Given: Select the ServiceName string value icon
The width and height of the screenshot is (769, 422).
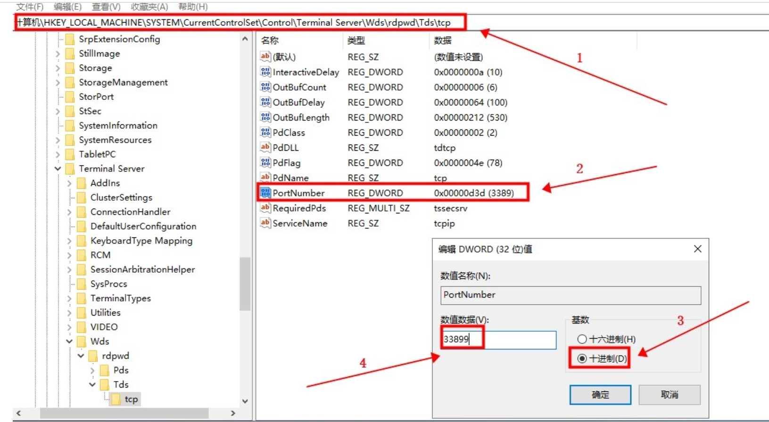Looking at the screenshot, I should tap(265, 223).
